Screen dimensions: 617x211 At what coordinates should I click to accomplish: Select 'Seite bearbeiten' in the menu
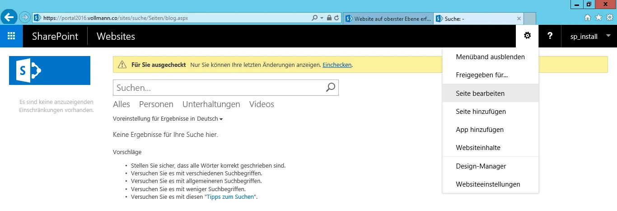[x=491, y=93]
